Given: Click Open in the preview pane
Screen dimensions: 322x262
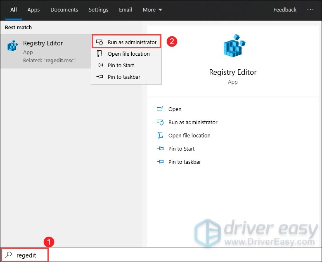Looking at the screenshot, I should (175, 109).
